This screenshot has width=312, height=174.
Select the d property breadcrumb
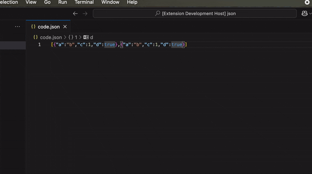[x=92, y=37]
